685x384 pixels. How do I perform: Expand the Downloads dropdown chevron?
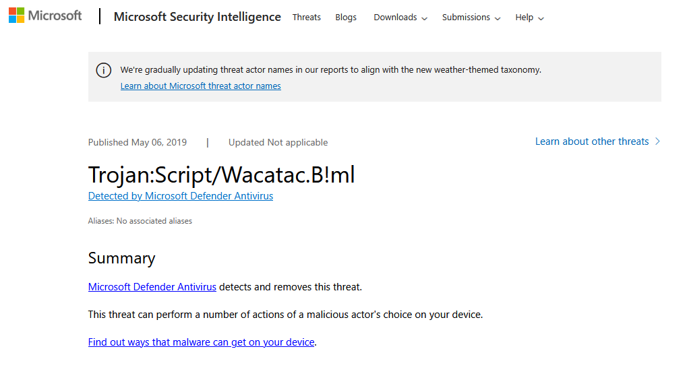[x=424, y=18]
